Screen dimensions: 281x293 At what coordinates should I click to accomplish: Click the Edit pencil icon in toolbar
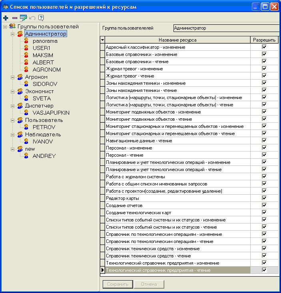[24, 18]
